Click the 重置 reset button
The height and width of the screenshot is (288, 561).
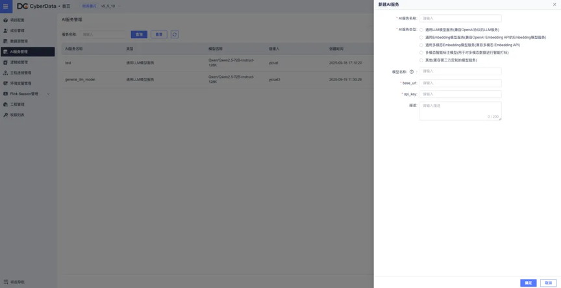pos(159,34)
